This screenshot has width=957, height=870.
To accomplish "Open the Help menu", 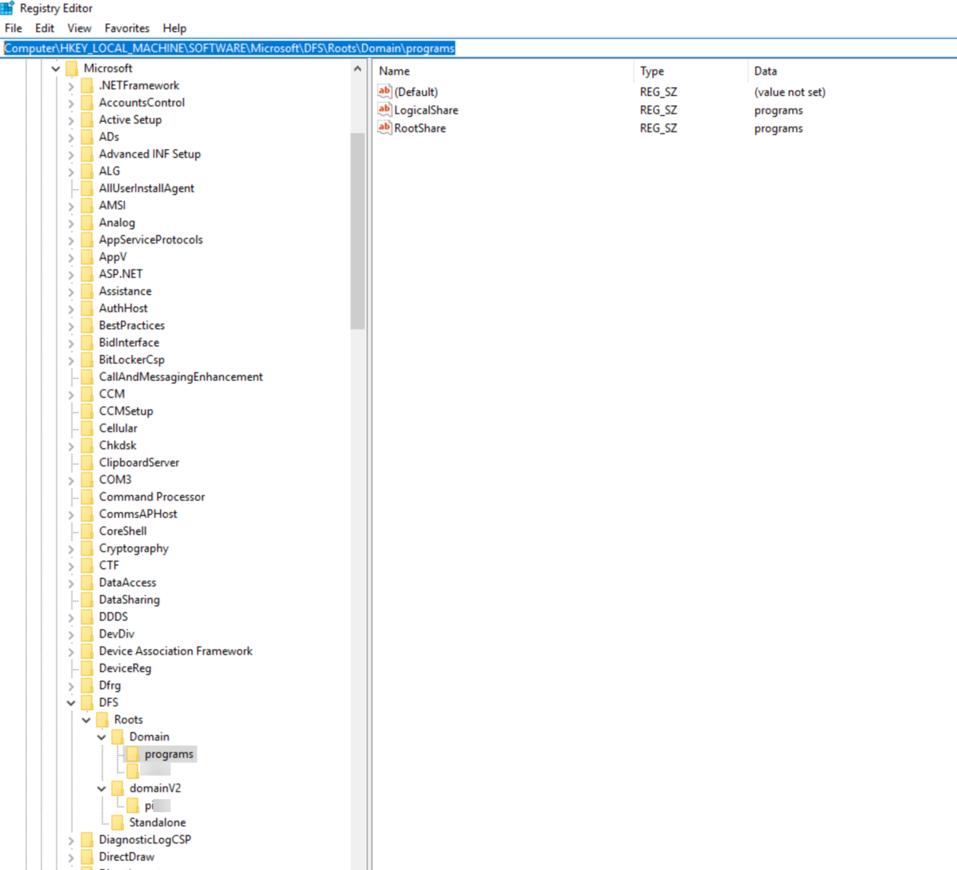I will (x=174, y=28).
